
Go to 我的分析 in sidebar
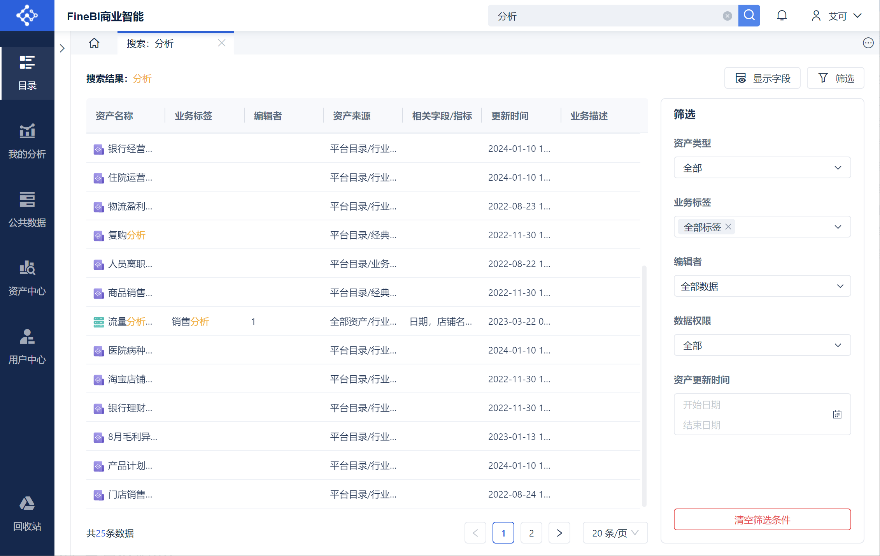click(x=27, y=141)
